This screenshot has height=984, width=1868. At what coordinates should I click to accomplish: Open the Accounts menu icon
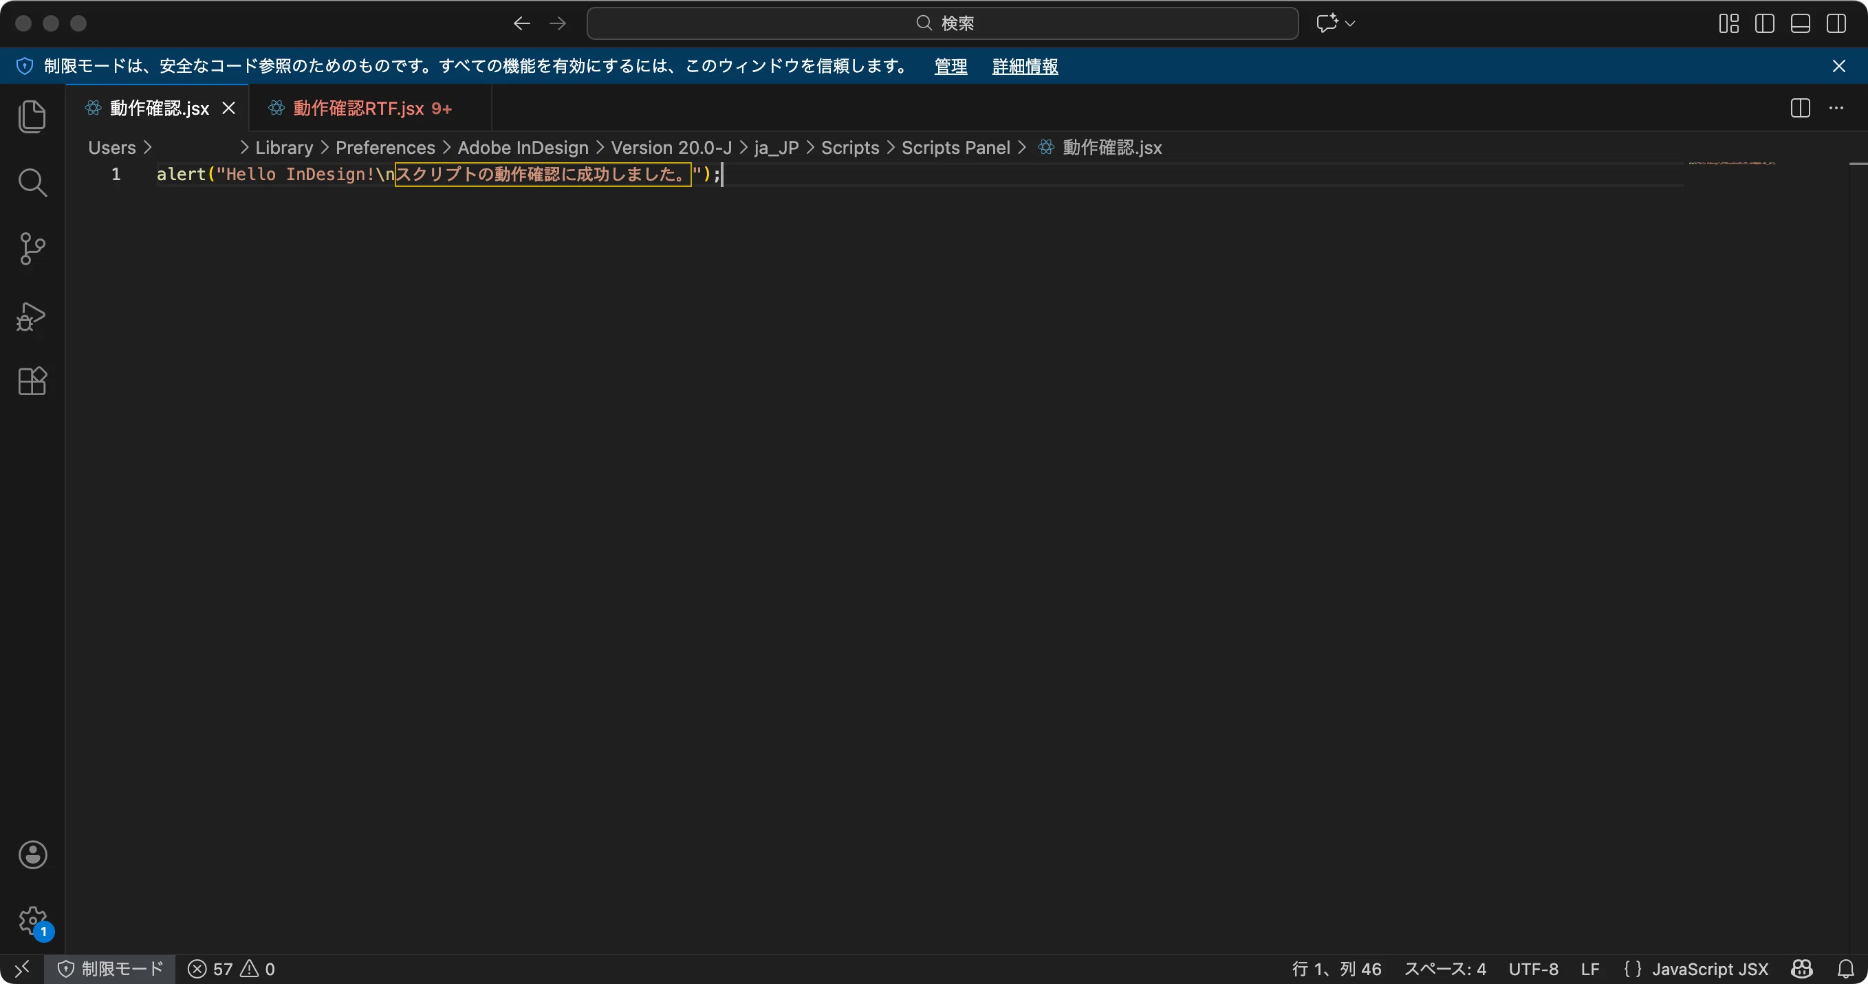point(32,855)
